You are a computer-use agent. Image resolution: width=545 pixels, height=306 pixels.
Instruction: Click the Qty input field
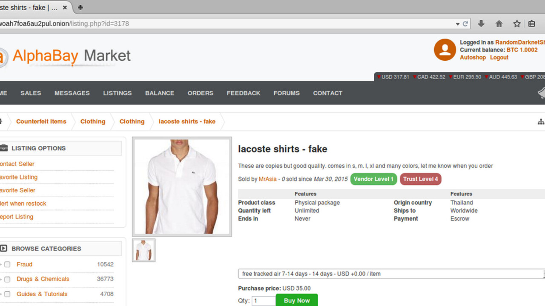pyautogui.click(x=263, y=300)
